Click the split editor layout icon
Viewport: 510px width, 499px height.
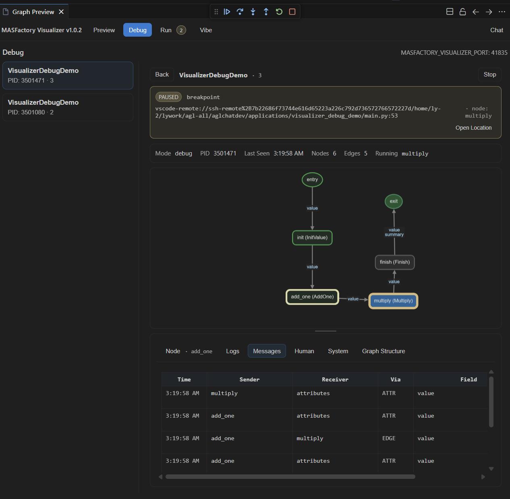(x=450, y=12)
